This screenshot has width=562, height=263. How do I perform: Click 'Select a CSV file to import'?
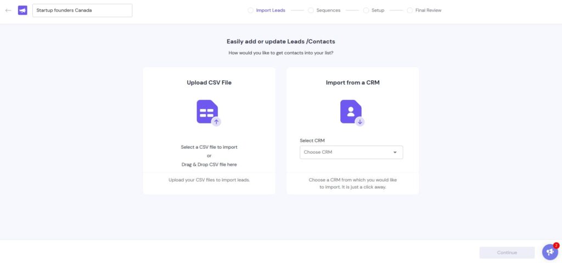[209, 147]
